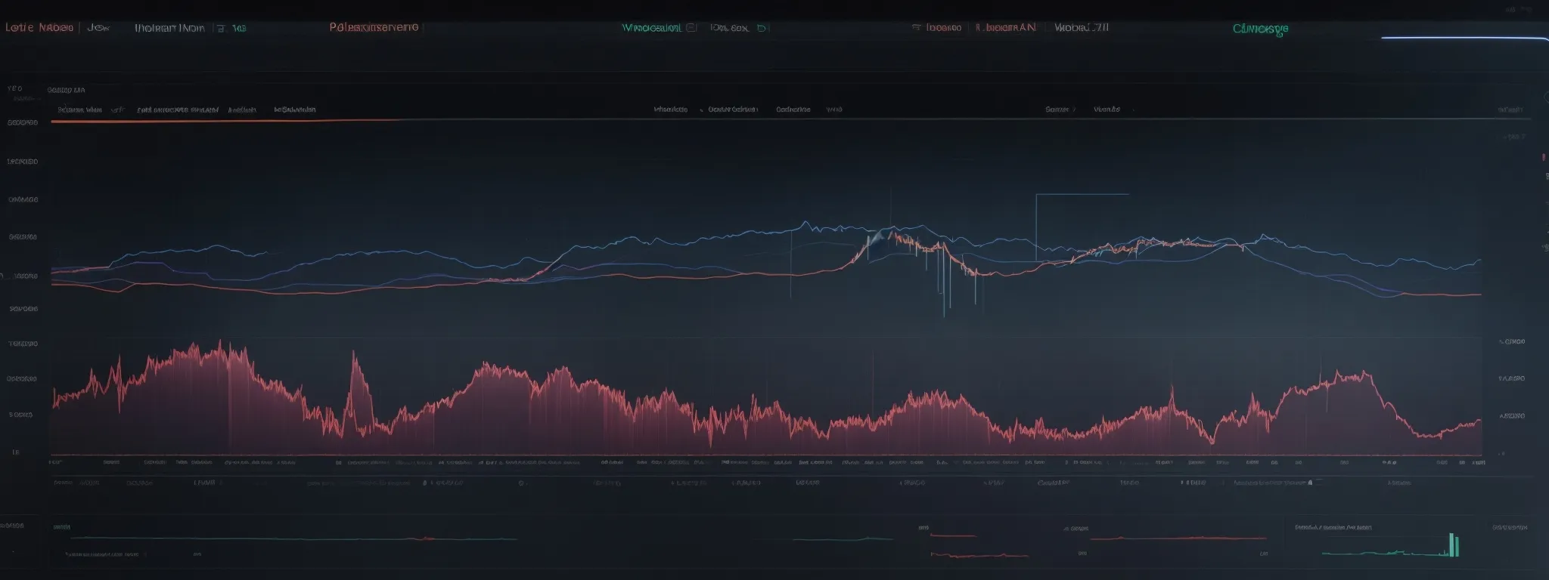Open the Soouee dropdown in the sub-toolbar
The image size is (1549, 580).
[1060, 110]
